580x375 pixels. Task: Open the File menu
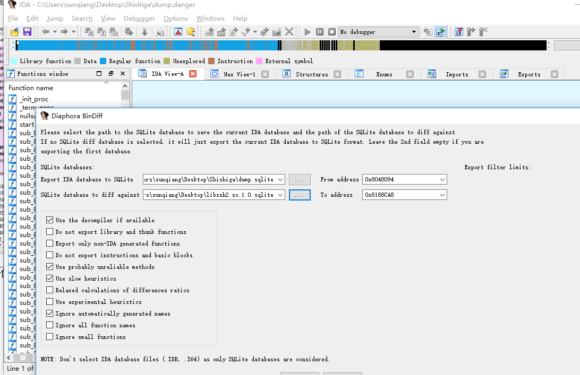[x=13, y=19]
